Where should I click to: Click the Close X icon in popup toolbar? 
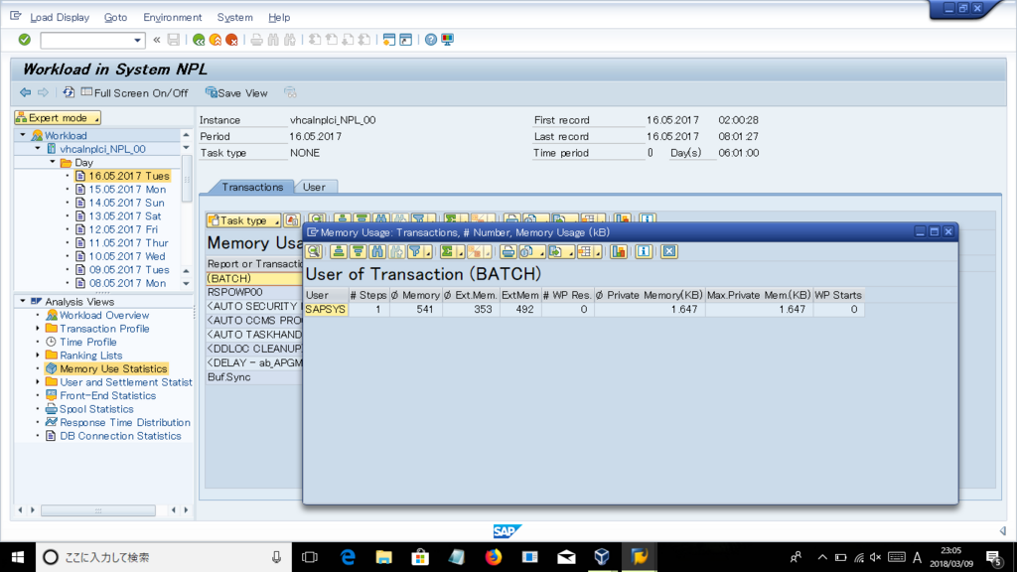(669, 251)
